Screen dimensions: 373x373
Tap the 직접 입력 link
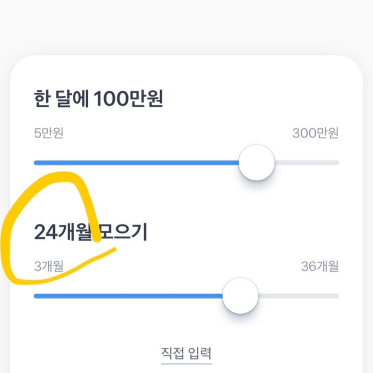tap(186, 351)
